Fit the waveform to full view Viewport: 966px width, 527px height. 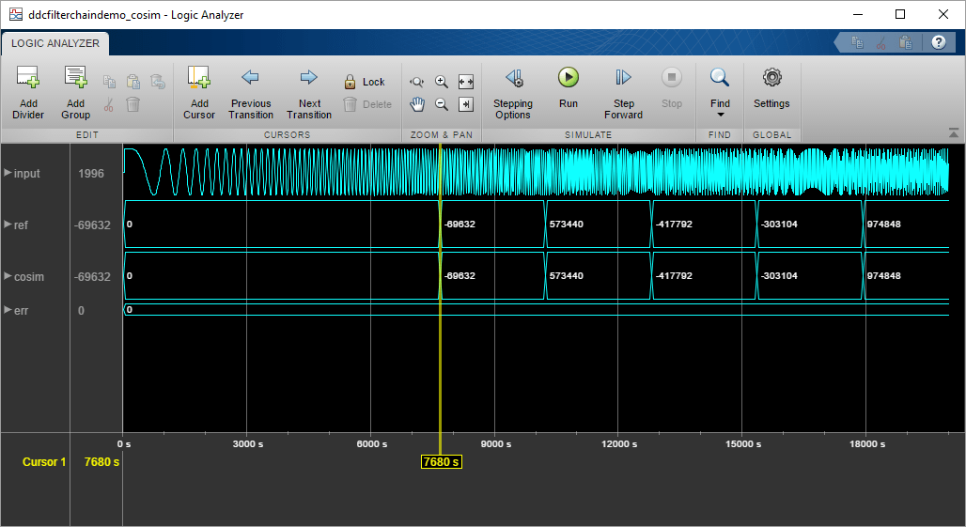pos(466,82)
